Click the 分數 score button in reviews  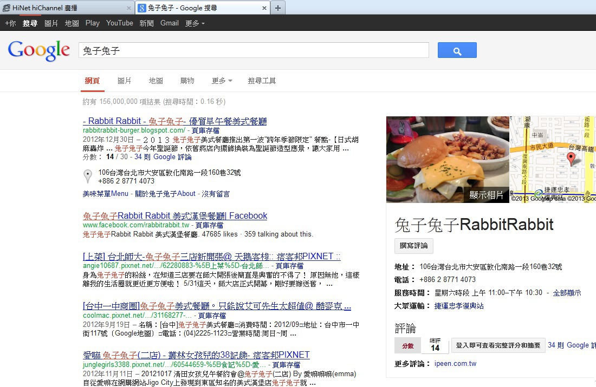coord(407,346)
